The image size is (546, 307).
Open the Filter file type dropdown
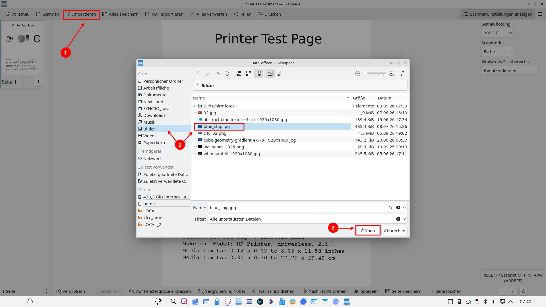[404, 219]
